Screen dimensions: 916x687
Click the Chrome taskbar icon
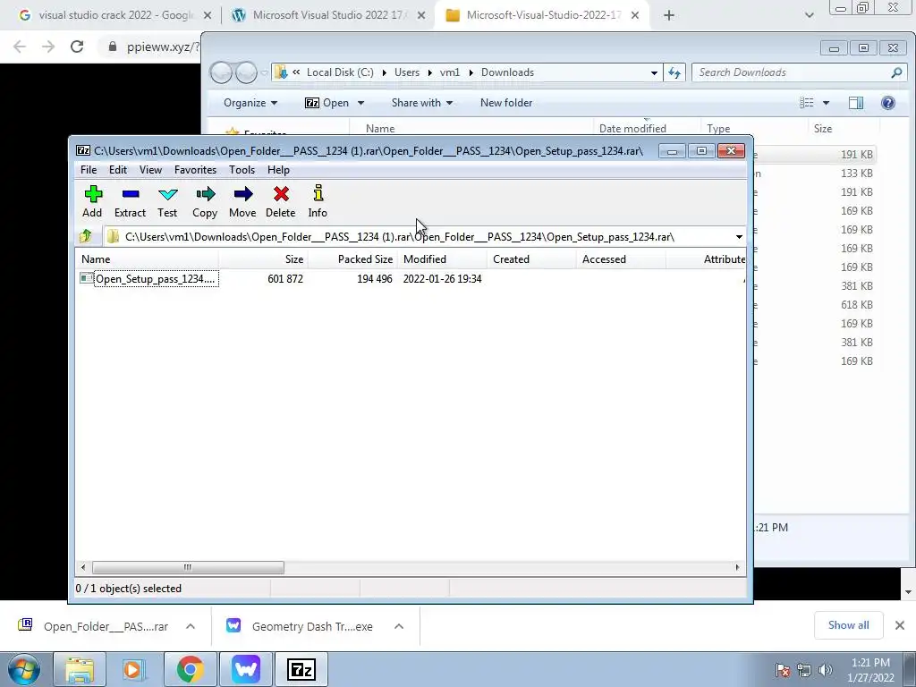[190, 669]
